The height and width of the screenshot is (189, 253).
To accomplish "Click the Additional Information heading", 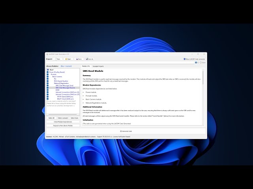I will [92, 107].
